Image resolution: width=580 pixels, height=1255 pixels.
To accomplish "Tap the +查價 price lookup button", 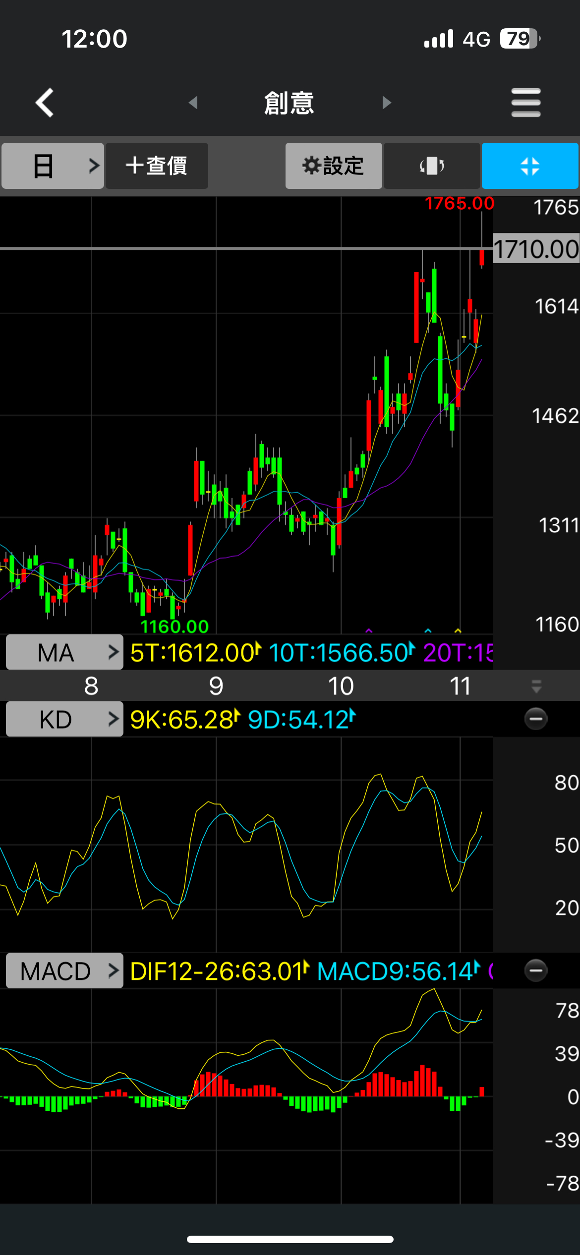I will (157, 166).
